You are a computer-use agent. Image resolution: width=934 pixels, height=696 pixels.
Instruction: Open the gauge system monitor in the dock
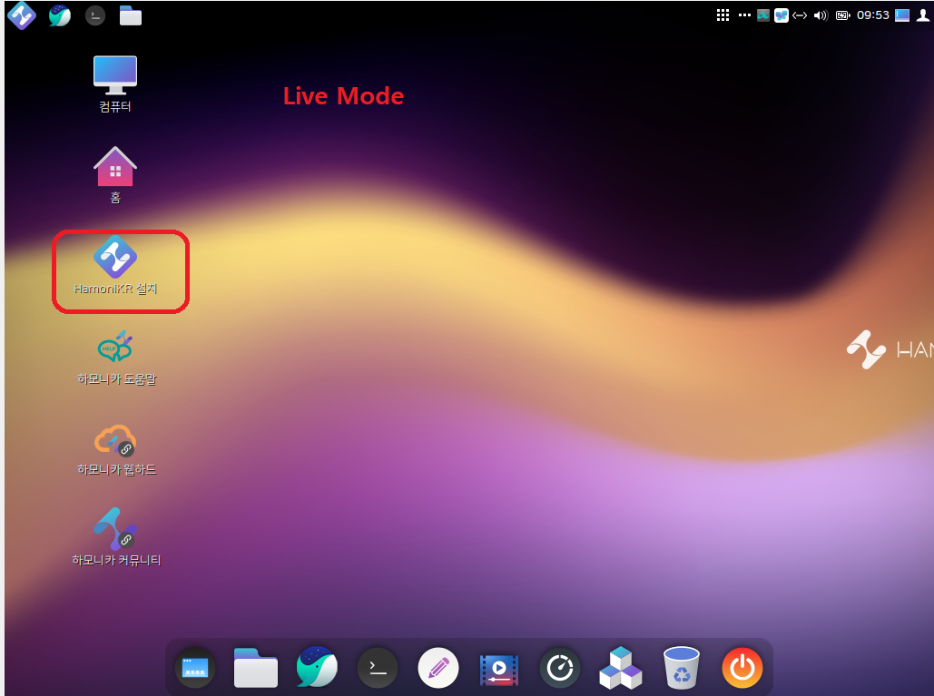pos(560,668)
